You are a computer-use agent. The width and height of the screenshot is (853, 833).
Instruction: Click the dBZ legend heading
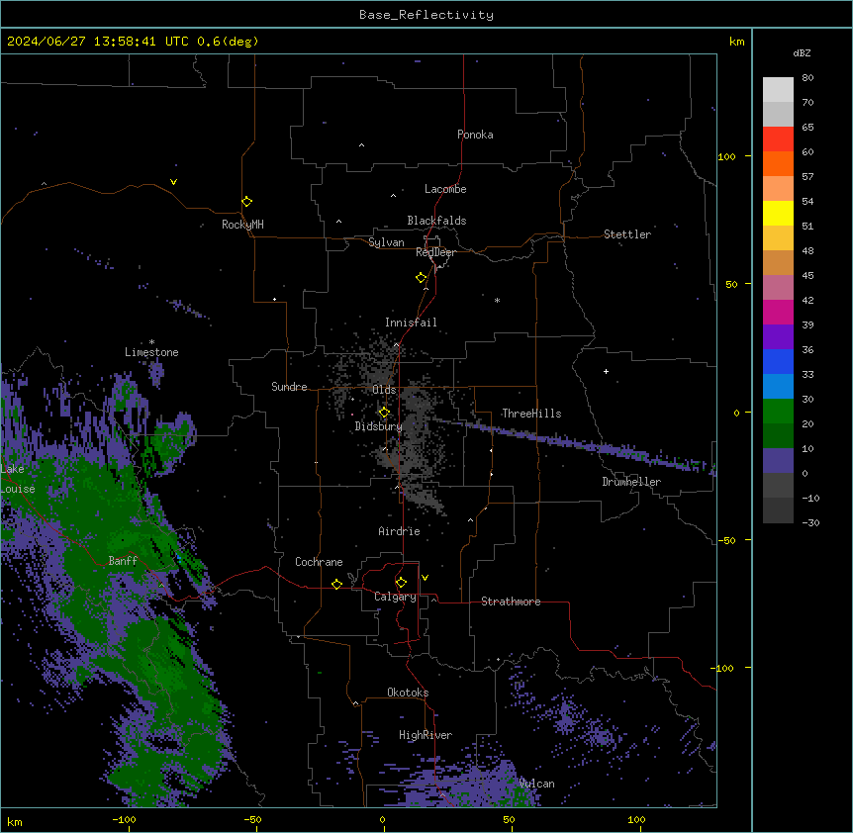[802, 52]
